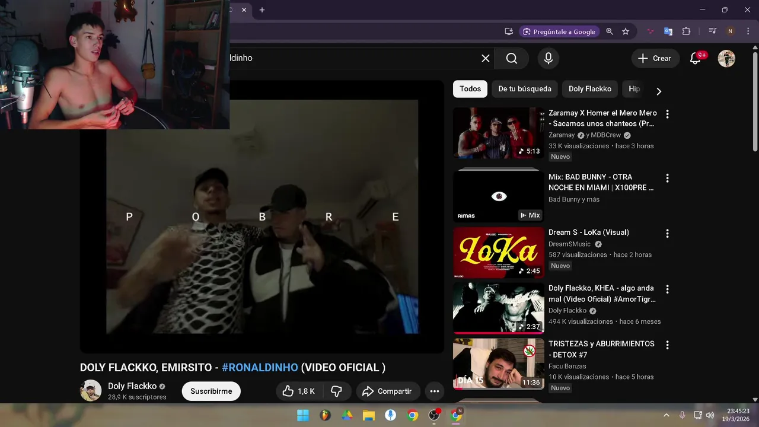
Task: Open the LoKa video thumbnail
Action: [498, 253]
